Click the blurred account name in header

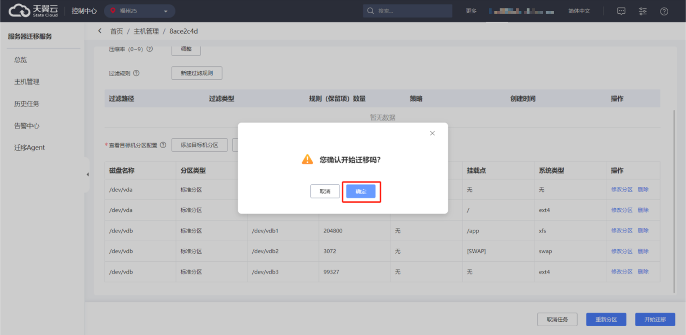click(521, 11)
